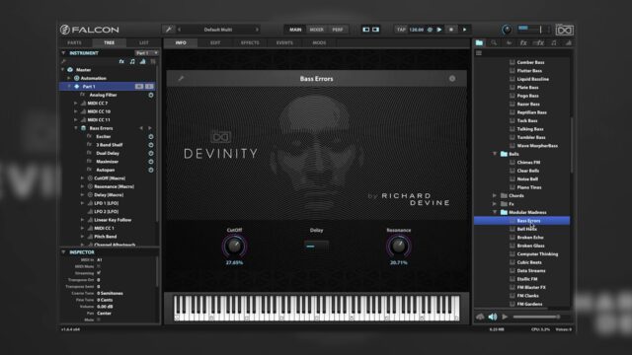Switch to the EFFECTS tab
The width and height of the screenshot is (632, 355).
(x=250, y=42)
